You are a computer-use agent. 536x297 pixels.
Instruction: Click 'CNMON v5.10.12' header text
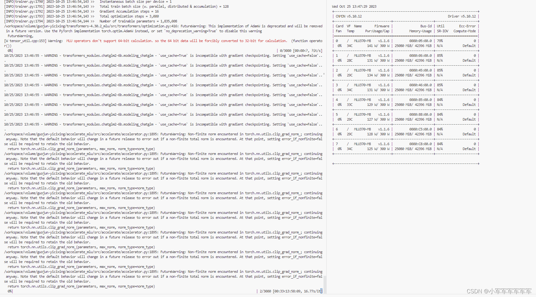(x=349, y=16)
